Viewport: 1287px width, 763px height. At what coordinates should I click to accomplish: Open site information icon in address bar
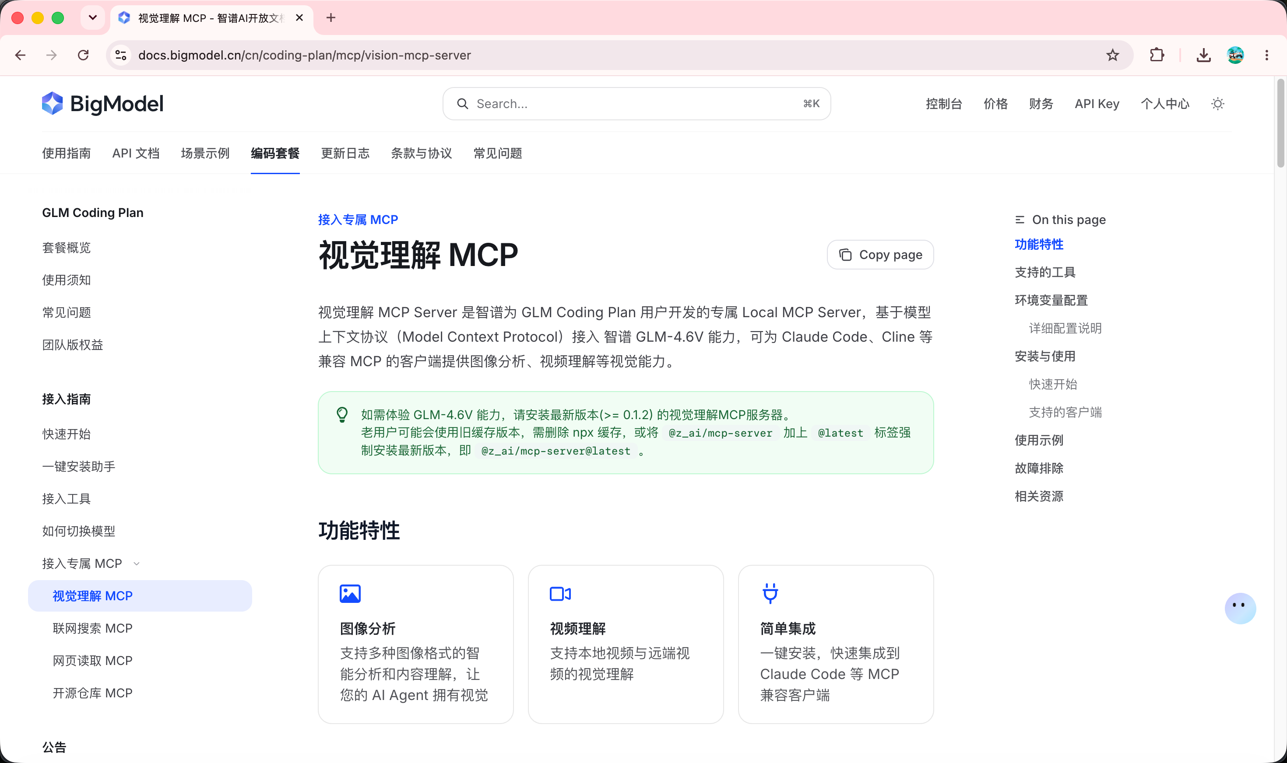[121, 55]
